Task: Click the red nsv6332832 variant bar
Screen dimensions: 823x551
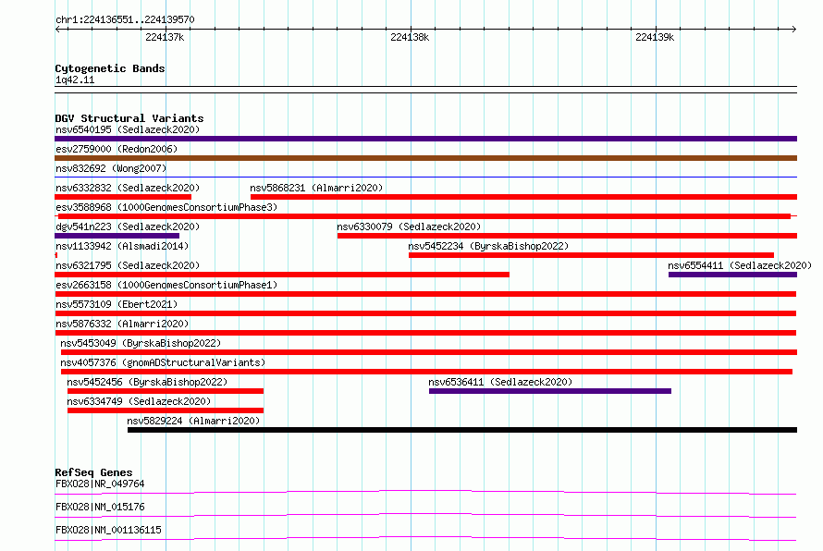Action: click(123, 197)
